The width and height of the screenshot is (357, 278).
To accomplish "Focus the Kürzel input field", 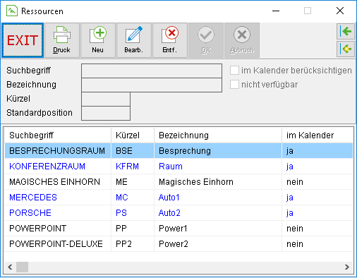I will 106,99.
